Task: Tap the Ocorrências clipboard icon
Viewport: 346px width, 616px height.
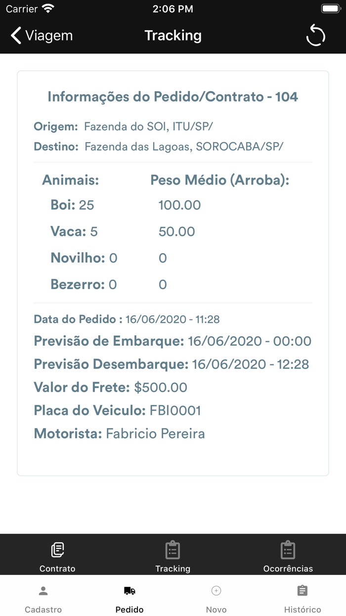Action: [288, 550]
